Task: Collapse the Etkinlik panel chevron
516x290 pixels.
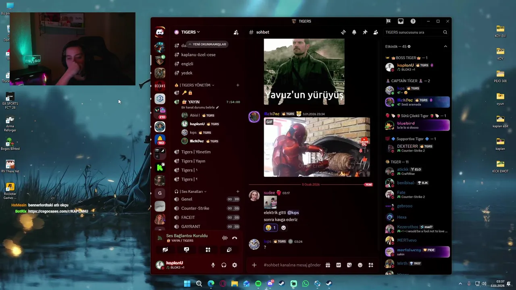Action: pos(445,46)
